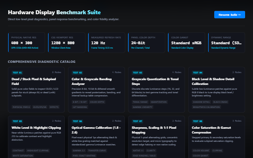The width and height of the screenshot is (253, 158).
Task: Click the TEST 03 badge
Action: tap(138, 73)
